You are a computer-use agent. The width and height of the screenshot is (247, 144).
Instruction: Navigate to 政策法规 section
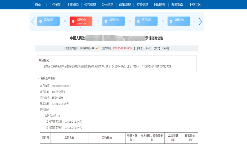coord(125,4)
